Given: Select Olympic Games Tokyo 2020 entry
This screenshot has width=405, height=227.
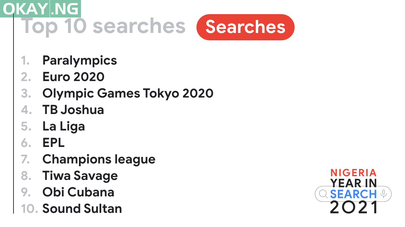Looking at the screenshot, I should click(x=128, y=93).
